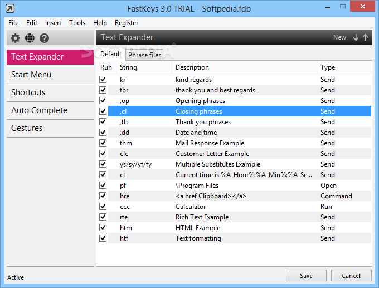Select Gestures in sidebar

tap(50, 128)
